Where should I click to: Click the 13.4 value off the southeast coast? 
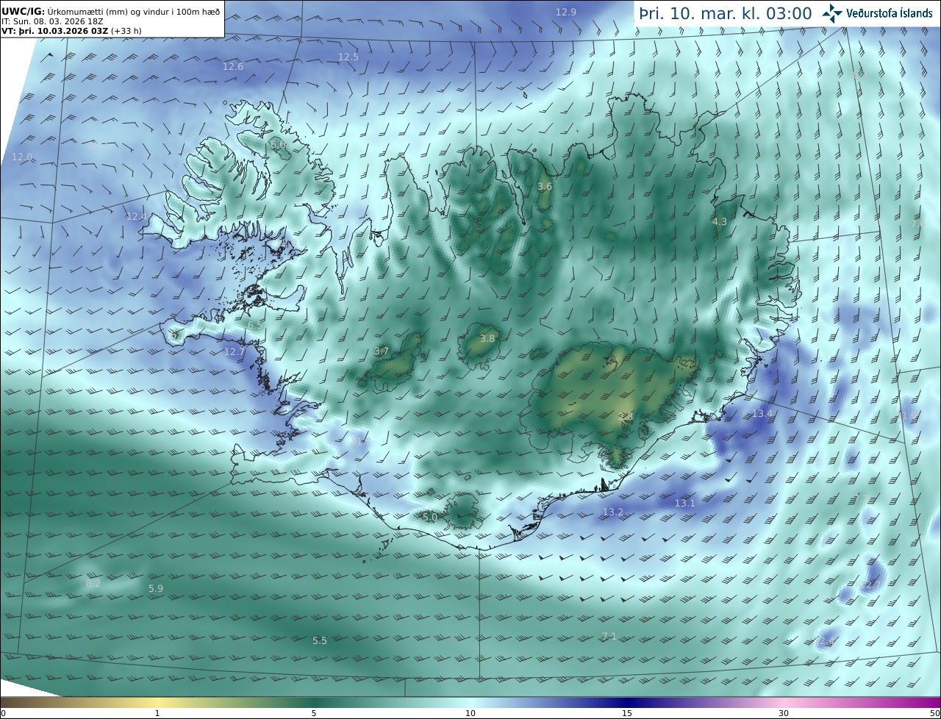tap(762, 413)
